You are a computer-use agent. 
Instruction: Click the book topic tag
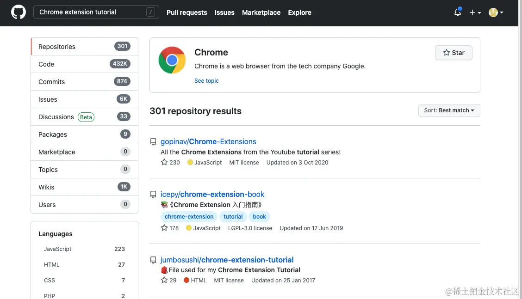(x=259, y=217)
